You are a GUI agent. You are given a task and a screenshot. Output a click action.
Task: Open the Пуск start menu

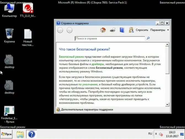tap(7, 134)
